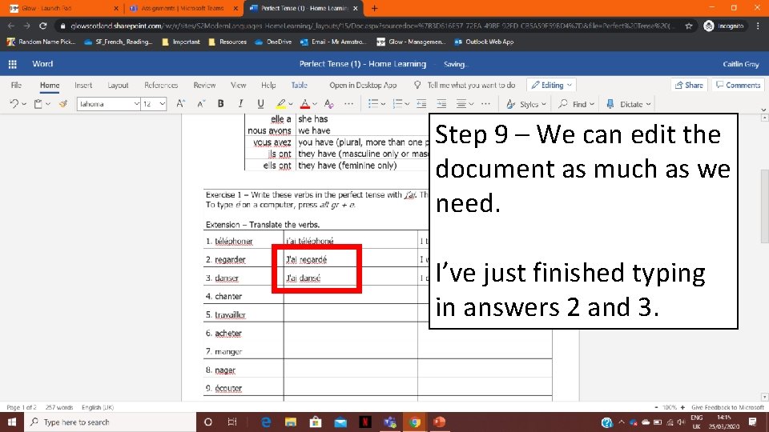This screenshot has width=769, height=432.
Task: Insert a numbered list
Action: click(397, 104)
